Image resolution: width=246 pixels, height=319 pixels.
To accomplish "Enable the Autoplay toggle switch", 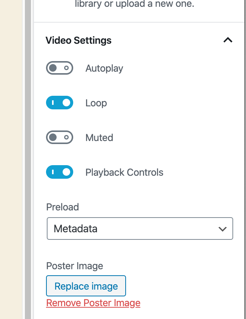I will point(60,68).
